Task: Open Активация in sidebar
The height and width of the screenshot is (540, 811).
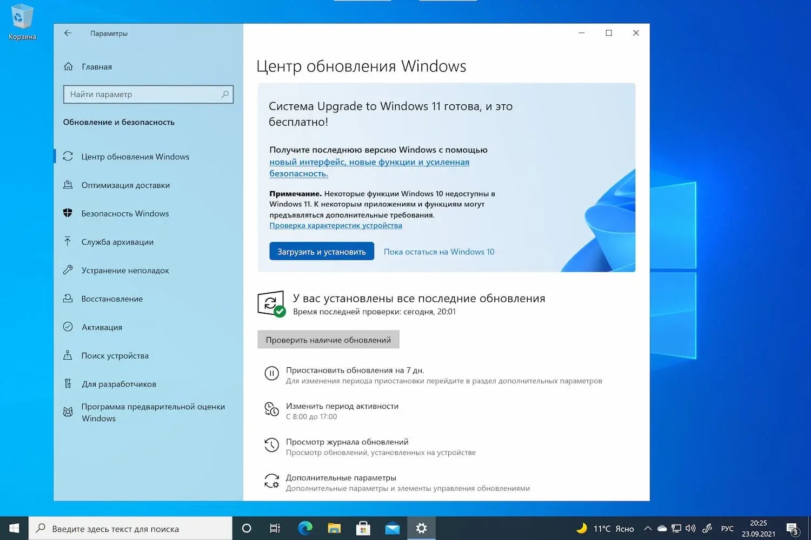Action: point(148,327)
